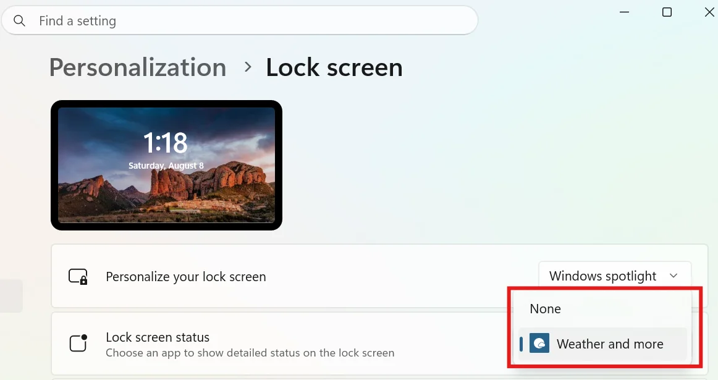
Task: Click the Windows spotlight dropdown chevron
Action: [x=673, y=276]
